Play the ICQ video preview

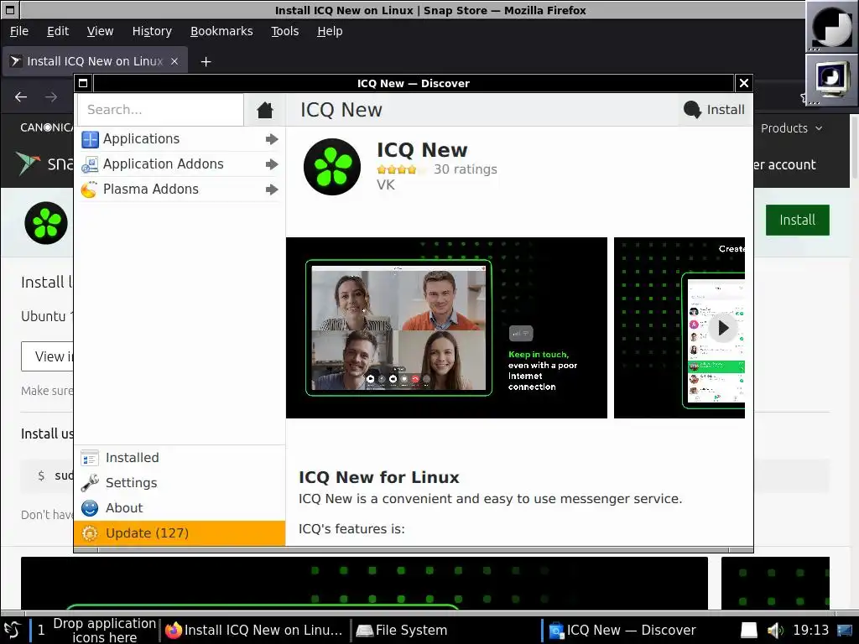723,328
